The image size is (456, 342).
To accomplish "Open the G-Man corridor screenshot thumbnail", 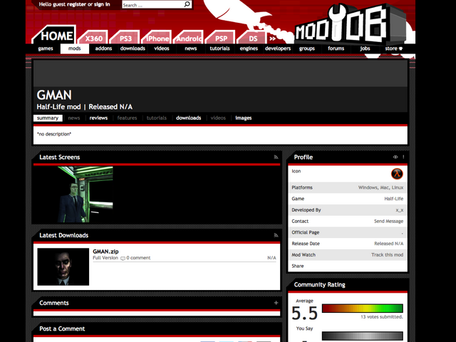I will (85, 195).
